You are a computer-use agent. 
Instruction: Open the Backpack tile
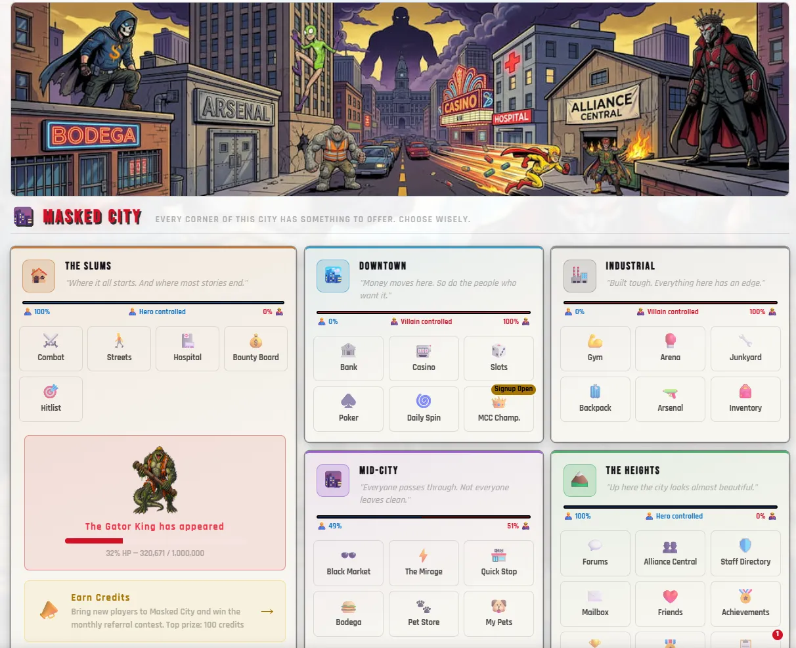pos(595,399)
